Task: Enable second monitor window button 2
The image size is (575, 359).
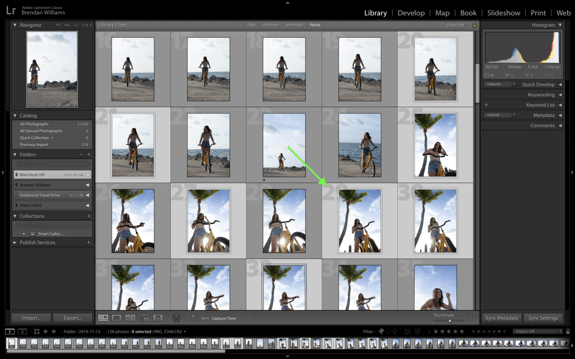Action: tap(23, 331)
